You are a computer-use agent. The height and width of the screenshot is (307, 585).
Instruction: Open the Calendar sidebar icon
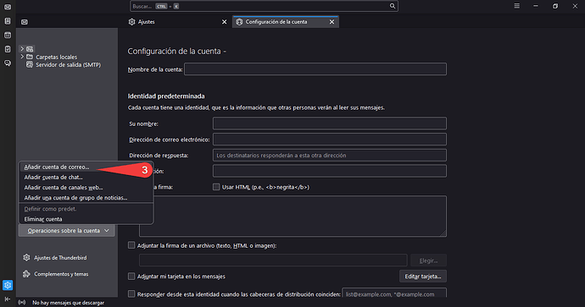8,35
